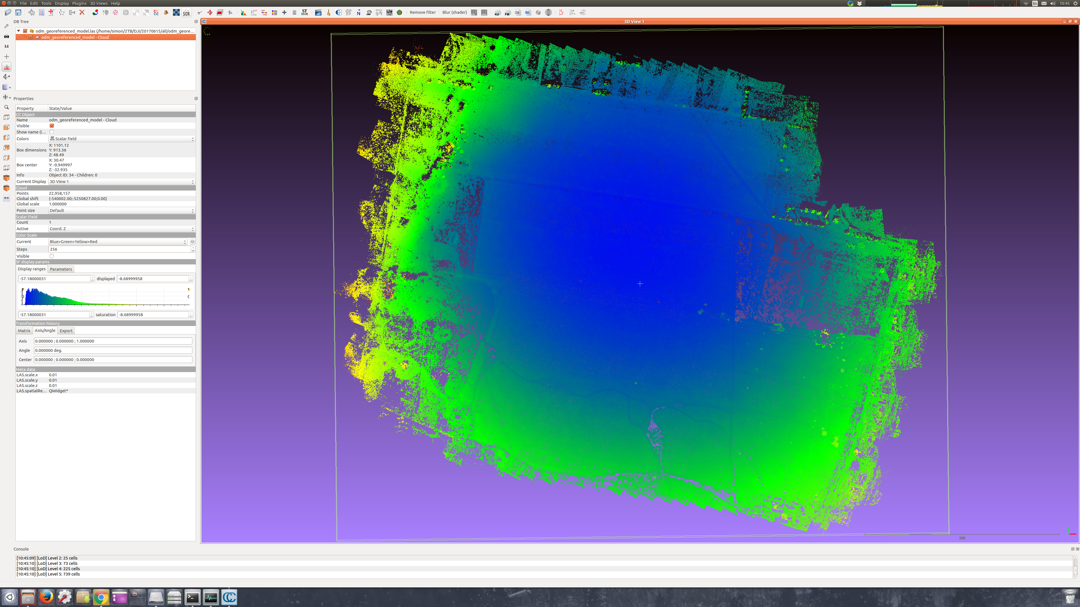Open the camera parameters tool in sidebar
The width and height of the screenshot is (1080, 607).
6,36
